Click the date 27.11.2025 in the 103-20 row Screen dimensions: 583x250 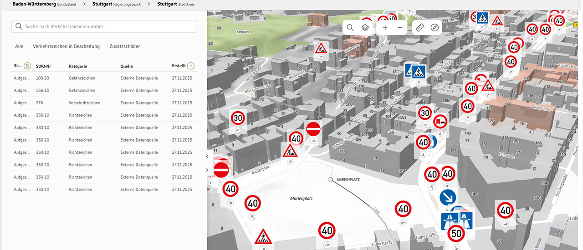click(182, 78)
